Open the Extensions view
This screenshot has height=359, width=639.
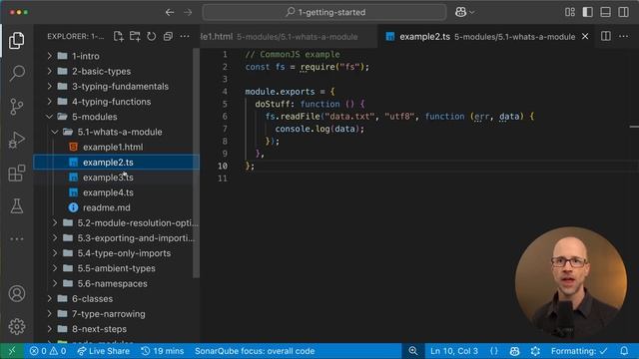coord(17,174)
